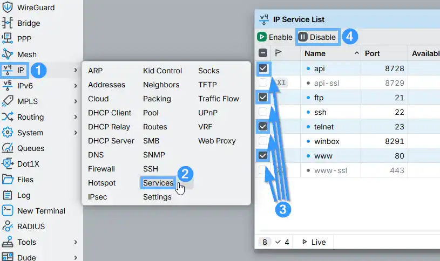Click the IP Service List title icon
The height and width of the screenshot is (261, 440).
[264, 19]
